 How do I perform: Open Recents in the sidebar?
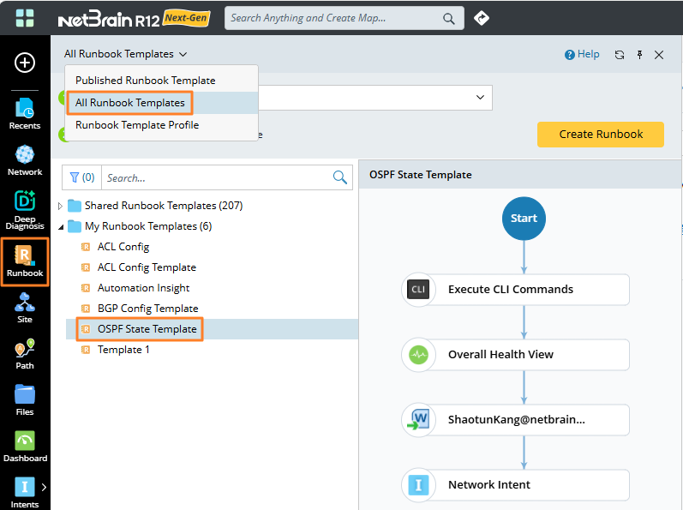click(x=25, y=113)
